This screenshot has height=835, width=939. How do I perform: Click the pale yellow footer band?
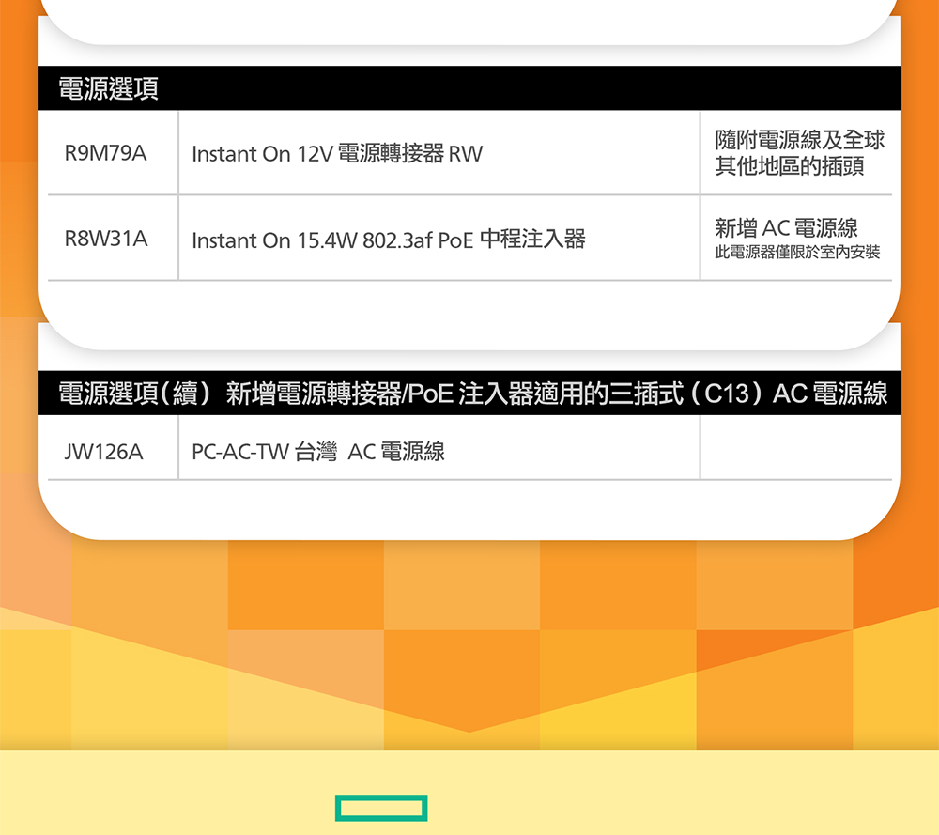pyautogui.click(x=657, y=794)
